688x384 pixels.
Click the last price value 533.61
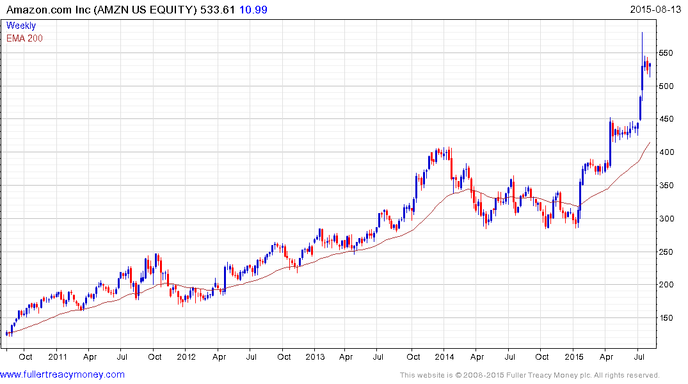pos(218,10)
